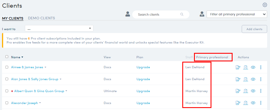
Task: Click the eye icon for Alan Jones & Sally Jones Group
Action: [x=253, y=79]
